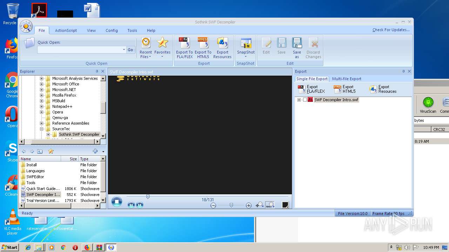Viewport: 449px width, 252px height.
Task: Add folder to favorites star icon
Action: tap(51, 151)
